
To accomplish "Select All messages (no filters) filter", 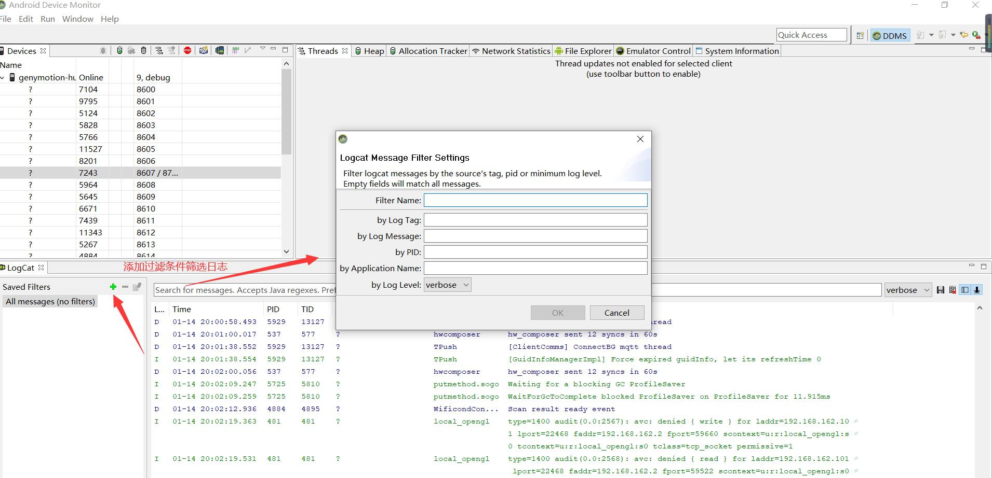I will 50,301.
